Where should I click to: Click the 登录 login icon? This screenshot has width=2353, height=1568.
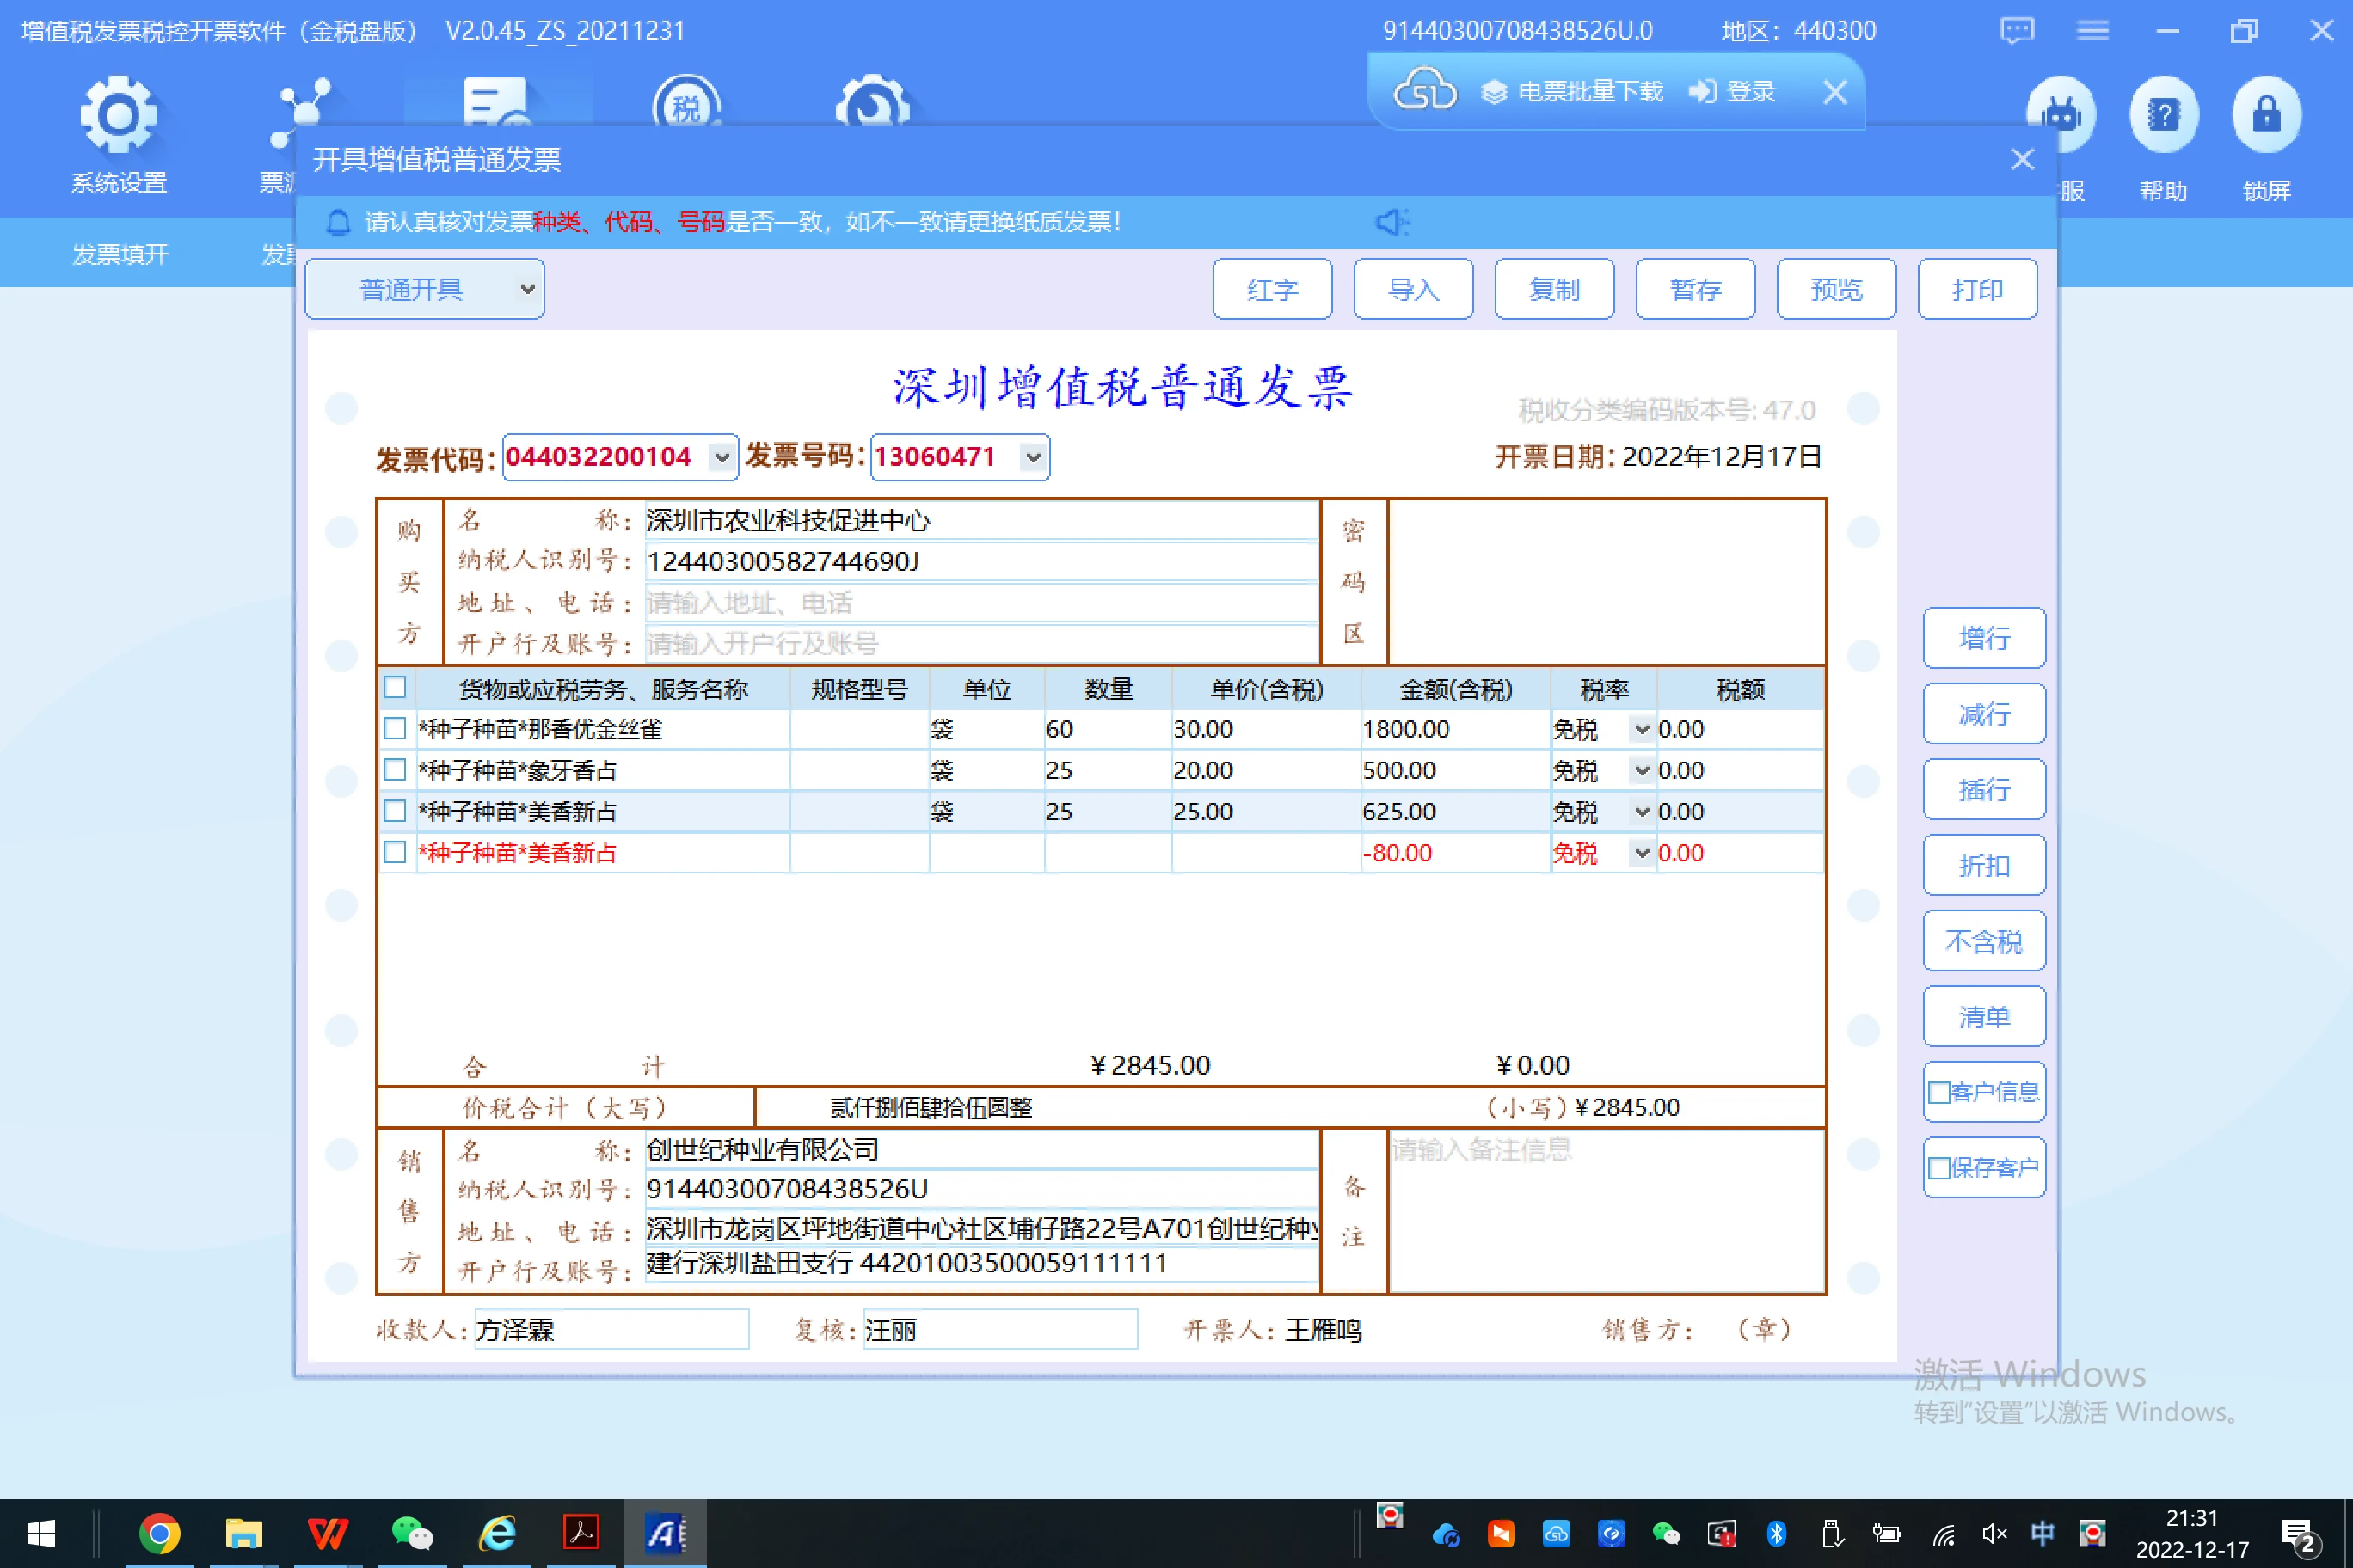click(x=1704, y=91)
